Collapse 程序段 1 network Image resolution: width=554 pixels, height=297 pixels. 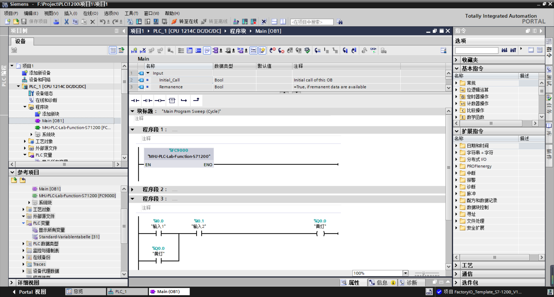pos(132,129)
